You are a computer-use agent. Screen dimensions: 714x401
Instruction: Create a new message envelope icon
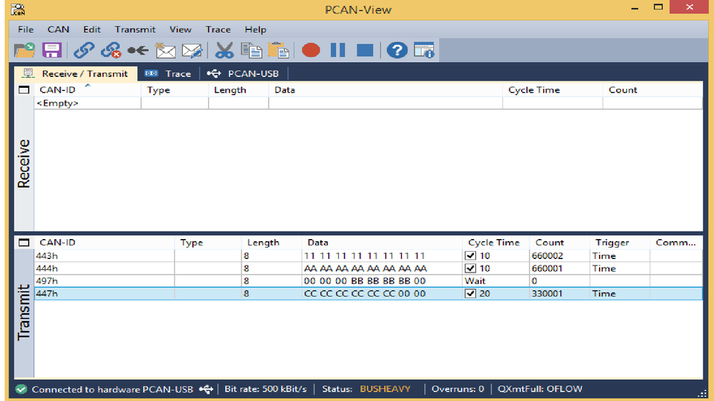(165, 50)
